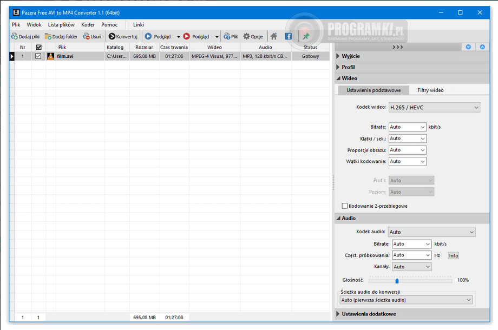The image size is (498, 330).
Task: Click the blue up-arrow circle icon in panel header
Action: click(x=482, y=47)
